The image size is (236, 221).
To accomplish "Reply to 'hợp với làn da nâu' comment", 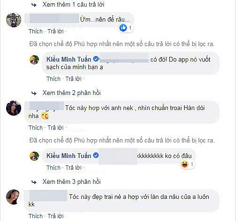I will (x=55, y=216).
